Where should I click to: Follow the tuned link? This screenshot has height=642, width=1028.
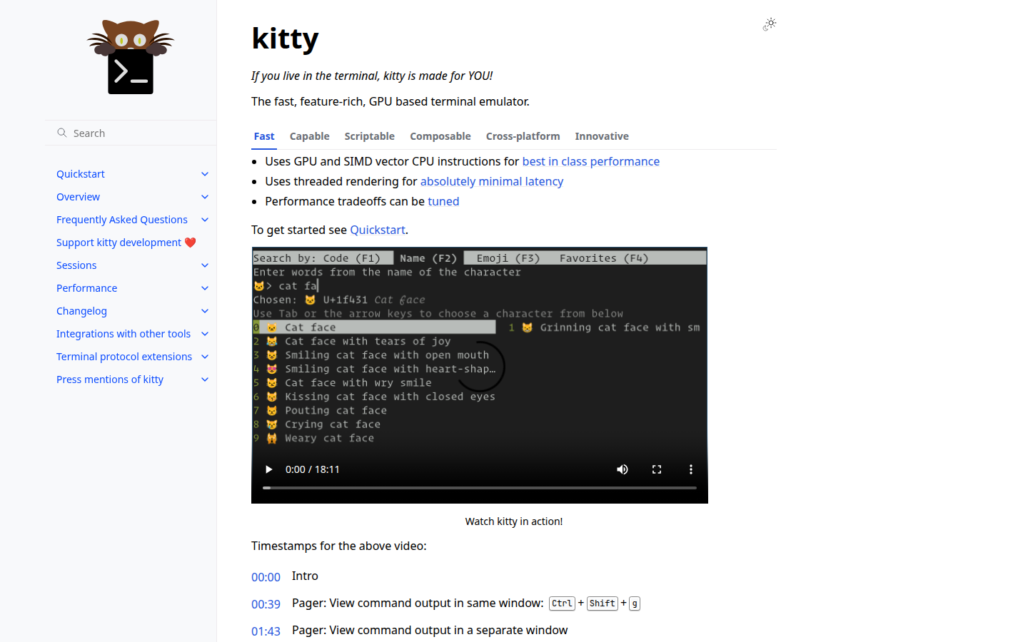pyautogui.click(x=443, y=201)
